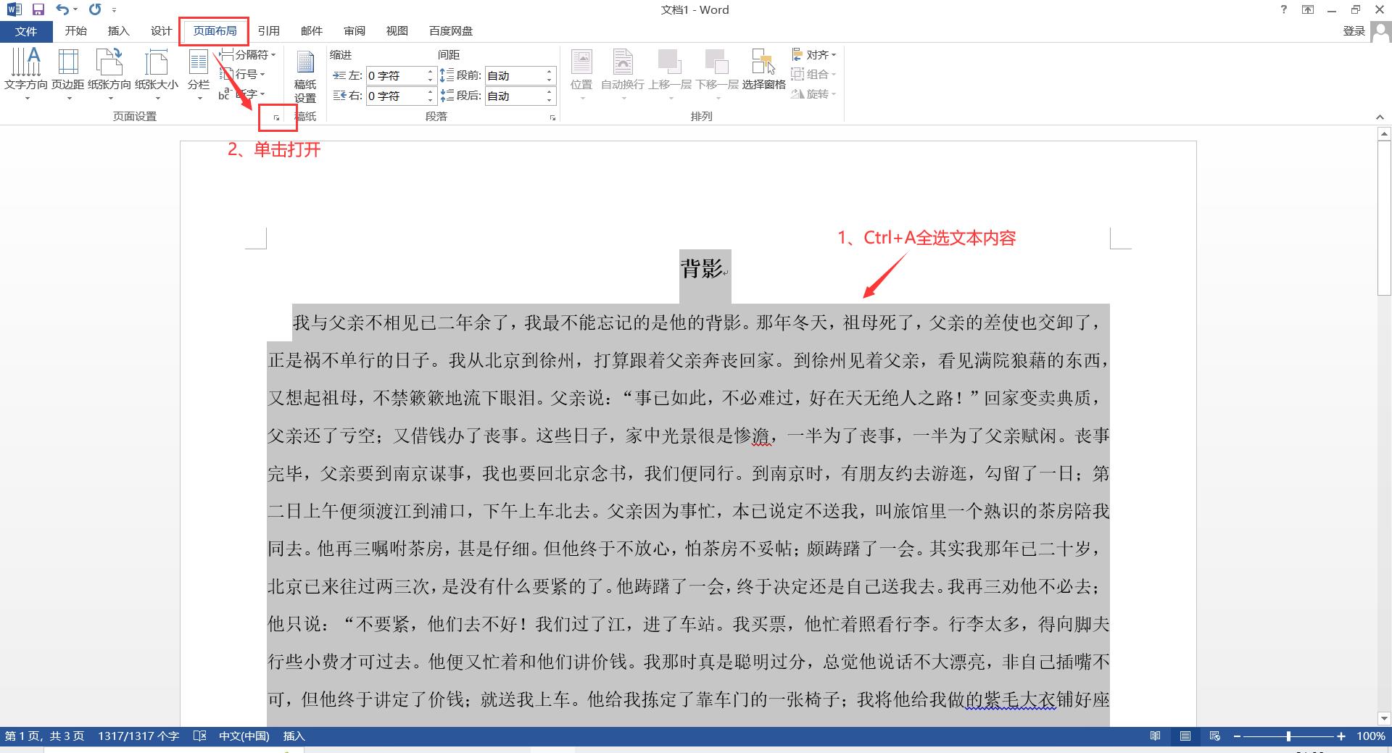Open the Paper Size (纸张大小) tool

pos(157,64)
